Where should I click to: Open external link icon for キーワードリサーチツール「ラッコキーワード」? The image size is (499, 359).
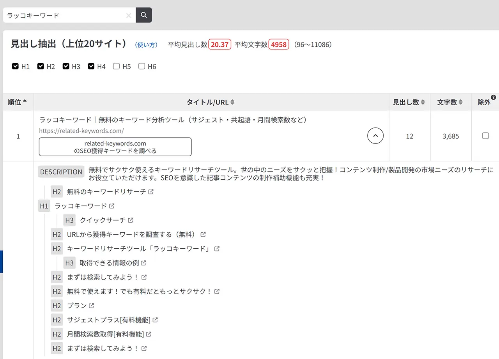click(x=217, y=249)
